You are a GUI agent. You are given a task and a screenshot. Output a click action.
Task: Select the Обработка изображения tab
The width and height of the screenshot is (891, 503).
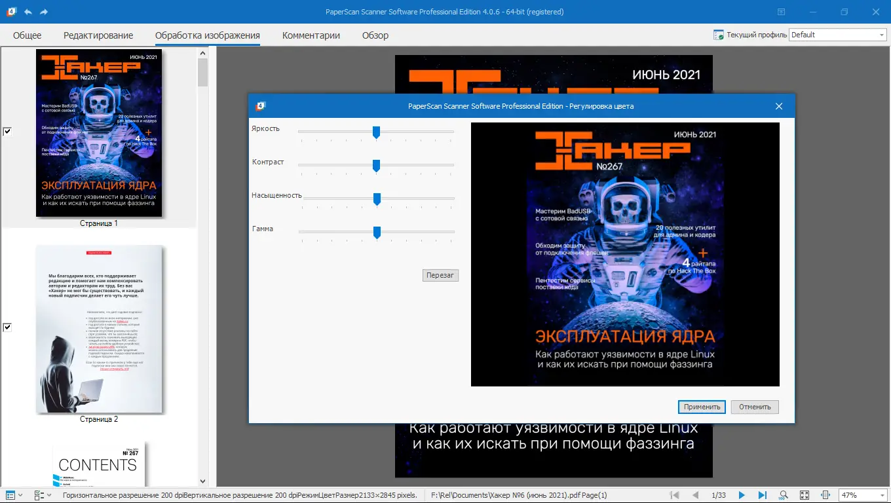tap(208, 35)
